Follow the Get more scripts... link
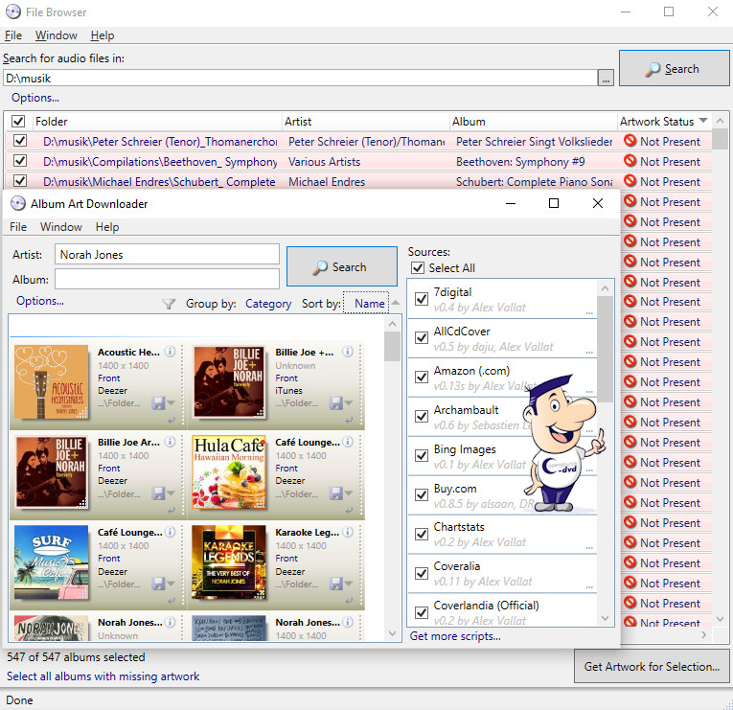The height and width of the screenshot is (710, 733). (455, 636)
